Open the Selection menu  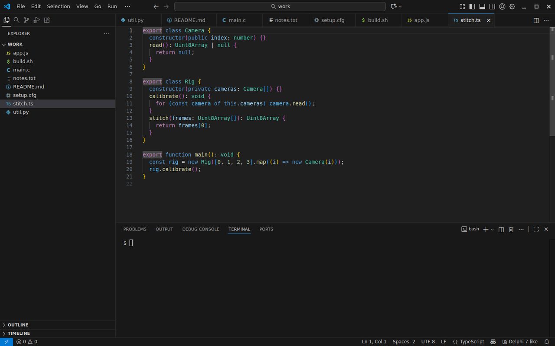pyautogui.click(x=59, y=6)
